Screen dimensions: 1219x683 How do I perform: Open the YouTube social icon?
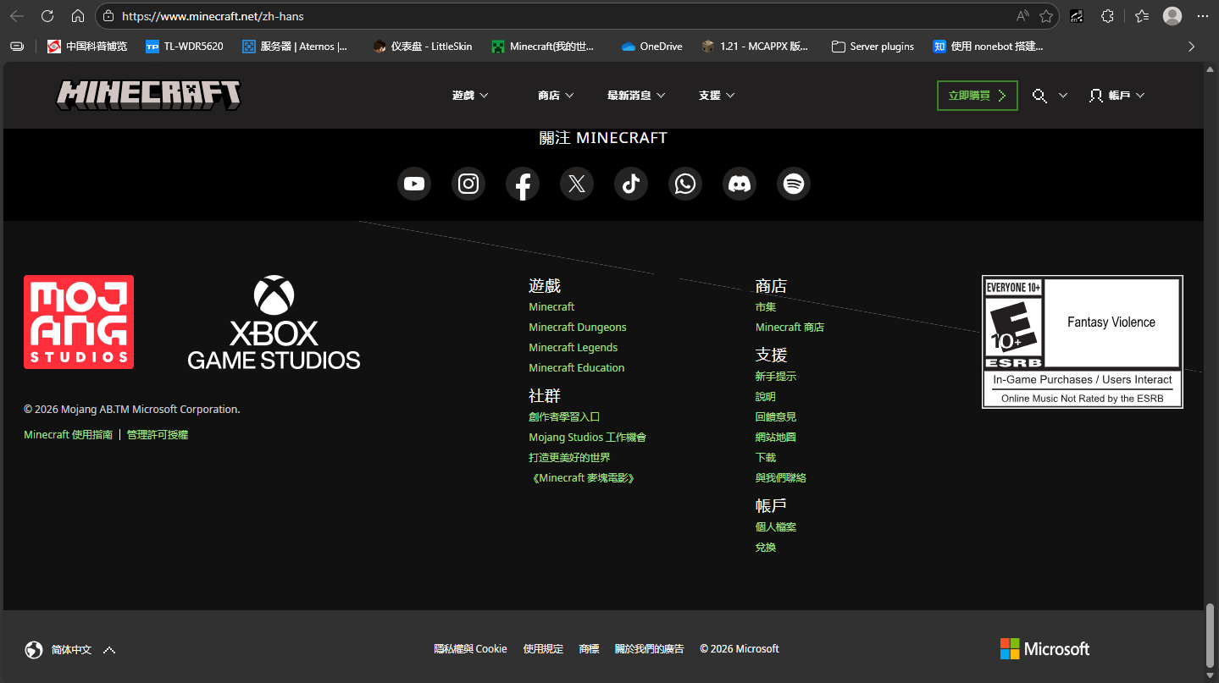click(x=414, y=184)
